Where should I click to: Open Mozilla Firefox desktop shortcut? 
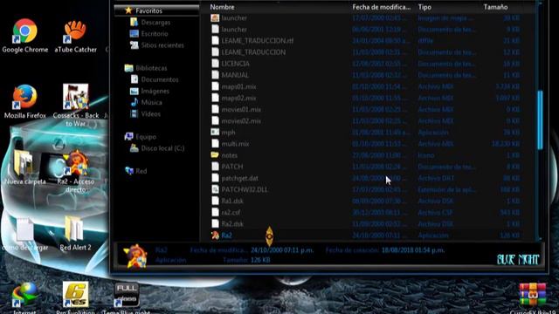click(x=25, y=101)
